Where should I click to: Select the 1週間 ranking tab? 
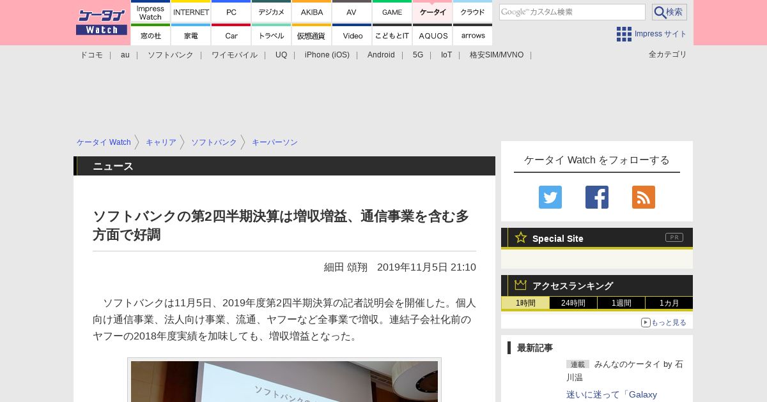pyautogui.click(x=621, y=303)
